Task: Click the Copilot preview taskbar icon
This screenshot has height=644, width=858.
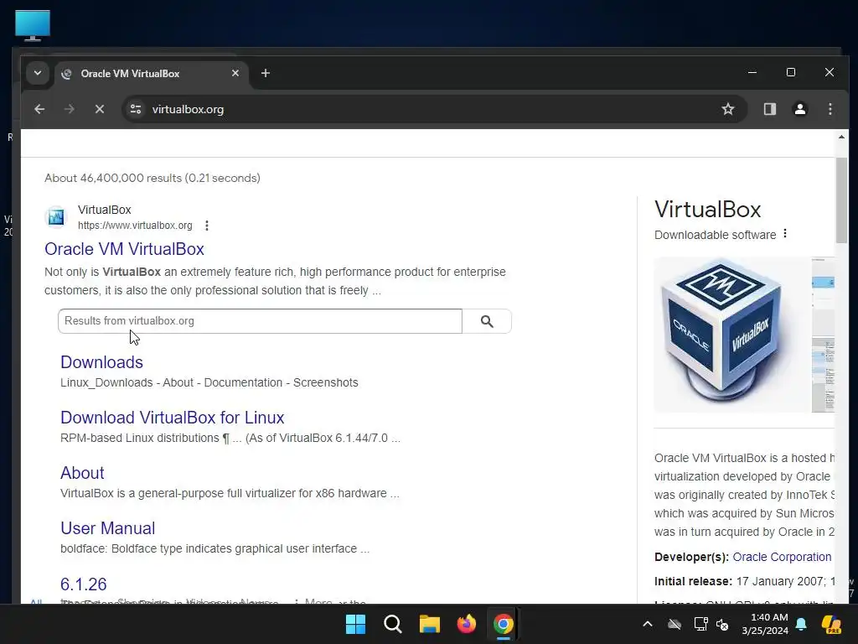Action: pos(832,624)
